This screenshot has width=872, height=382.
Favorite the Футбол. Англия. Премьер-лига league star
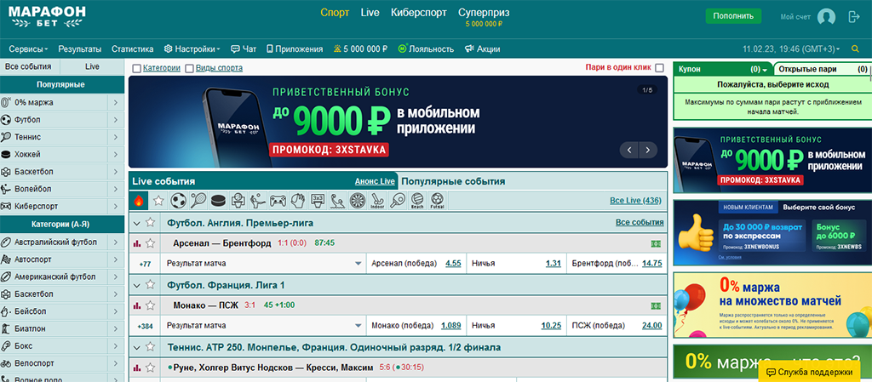click(150, 223)
